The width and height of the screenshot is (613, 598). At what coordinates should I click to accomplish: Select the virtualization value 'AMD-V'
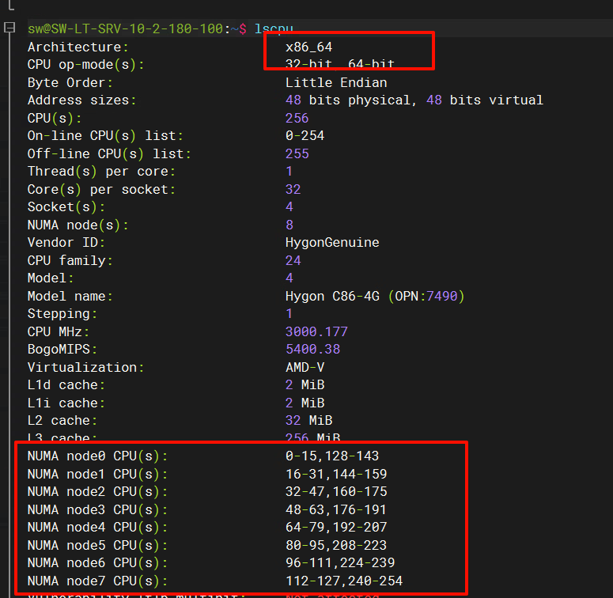click(305, 367)
